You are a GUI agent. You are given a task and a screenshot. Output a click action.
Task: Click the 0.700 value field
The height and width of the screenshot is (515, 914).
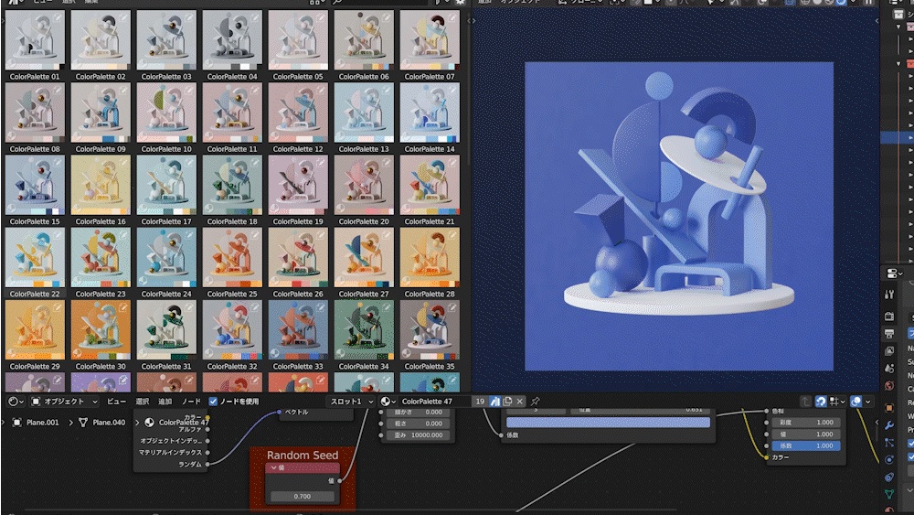302,497
